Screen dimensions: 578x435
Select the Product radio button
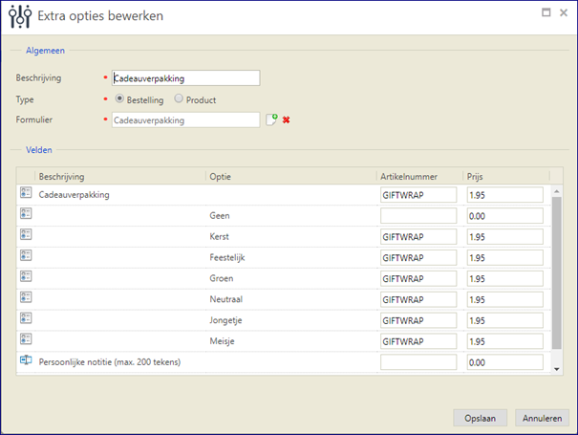[179, 98]
